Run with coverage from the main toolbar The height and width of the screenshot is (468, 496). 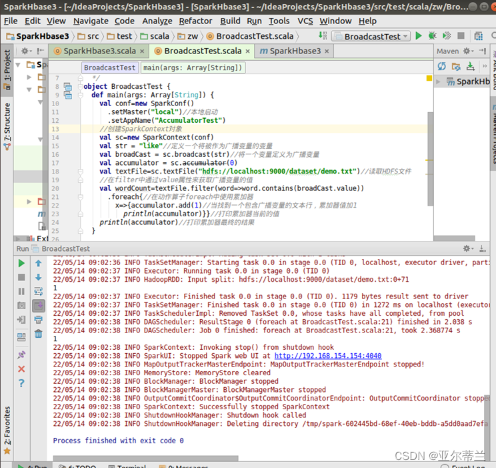(447, 36)
